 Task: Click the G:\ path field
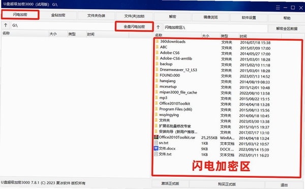point(63,25)
